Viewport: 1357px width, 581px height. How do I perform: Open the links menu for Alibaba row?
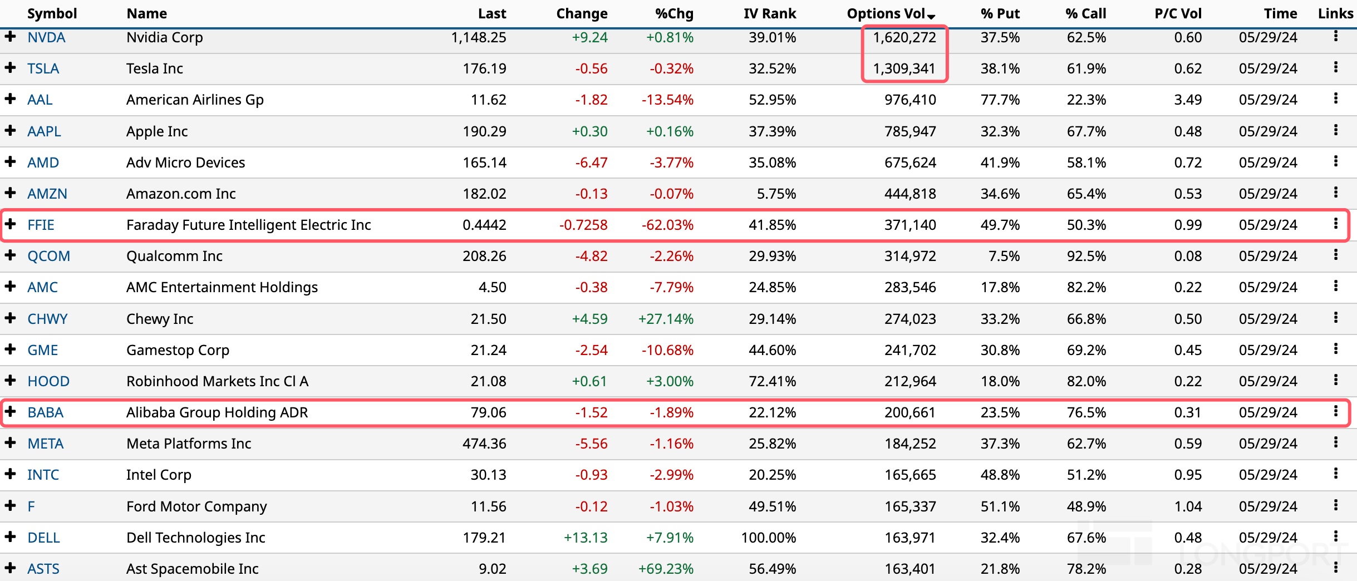point(1335,412)
